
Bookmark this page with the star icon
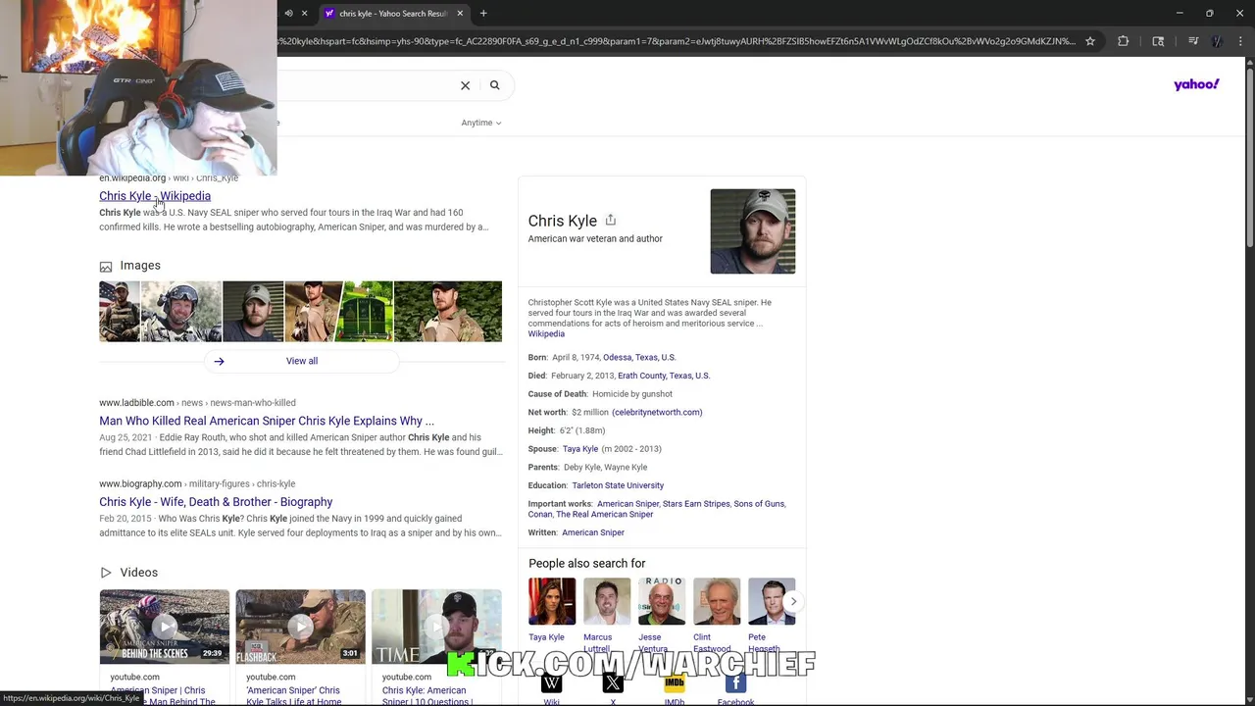[1089, 41]
